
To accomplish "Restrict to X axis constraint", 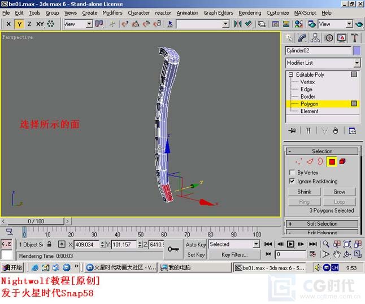I will tap(8, 24).
